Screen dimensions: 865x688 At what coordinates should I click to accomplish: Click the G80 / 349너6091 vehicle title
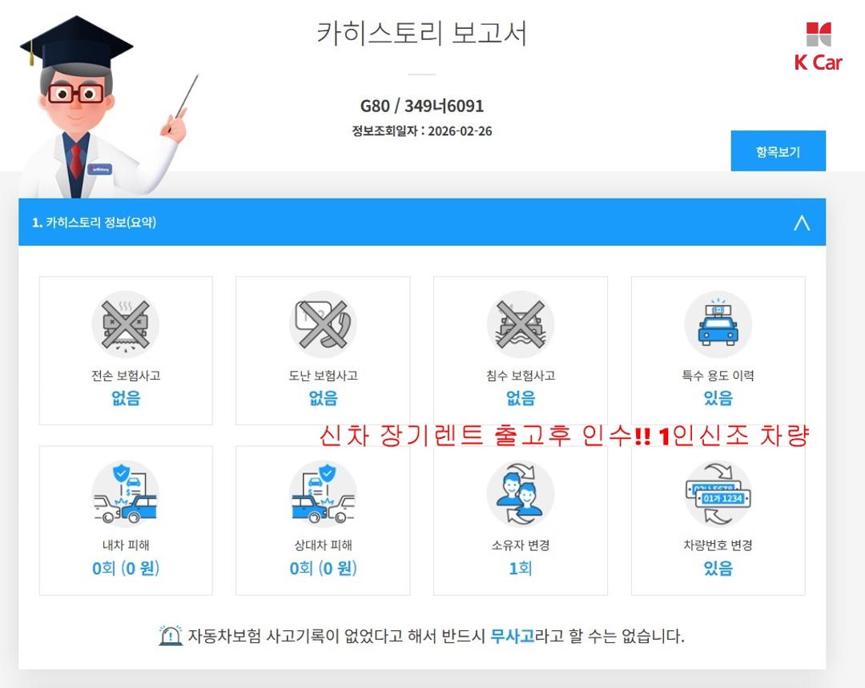[x=421, y=106]
